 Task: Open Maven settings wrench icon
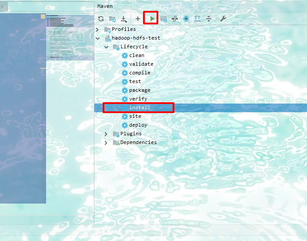coord(223,19)
